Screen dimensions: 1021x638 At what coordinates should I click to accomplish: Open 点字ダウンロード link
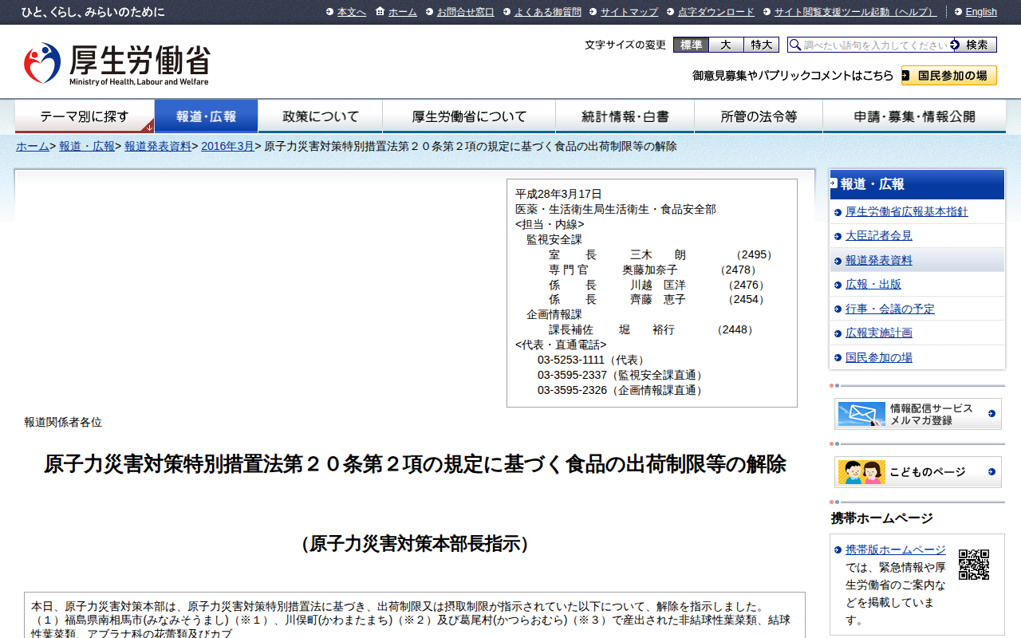[x=716, y=12]
